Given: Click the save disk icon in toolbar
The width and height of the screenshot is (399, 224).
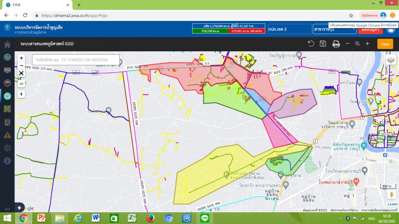Looking at the screenshot, I should [x=323, y=44].
